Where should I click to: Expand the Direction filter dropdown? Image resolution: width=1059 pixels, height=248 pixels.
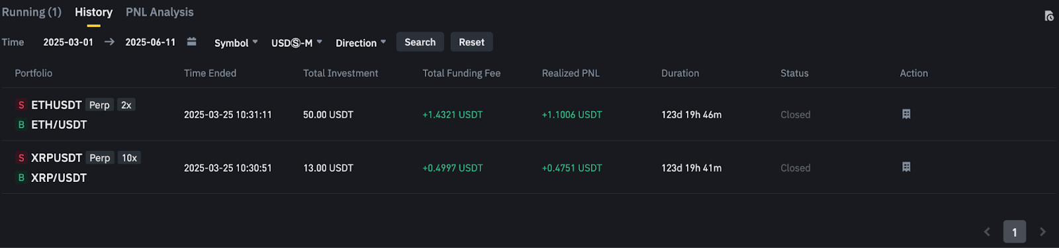[x=361, y=42]
